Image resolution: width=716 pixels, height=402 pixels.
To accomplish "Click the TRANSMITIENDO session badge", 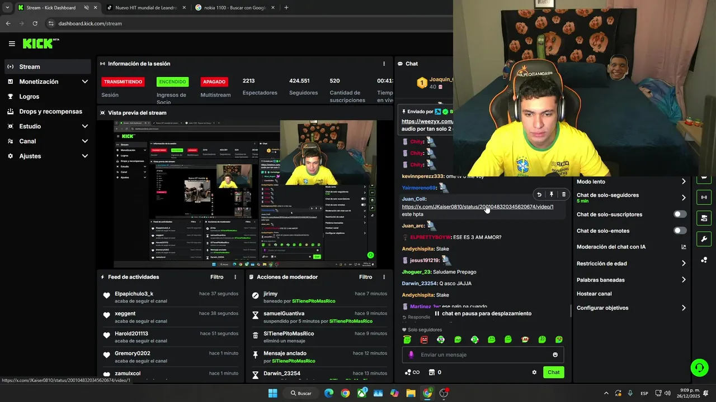I will 123,82.
